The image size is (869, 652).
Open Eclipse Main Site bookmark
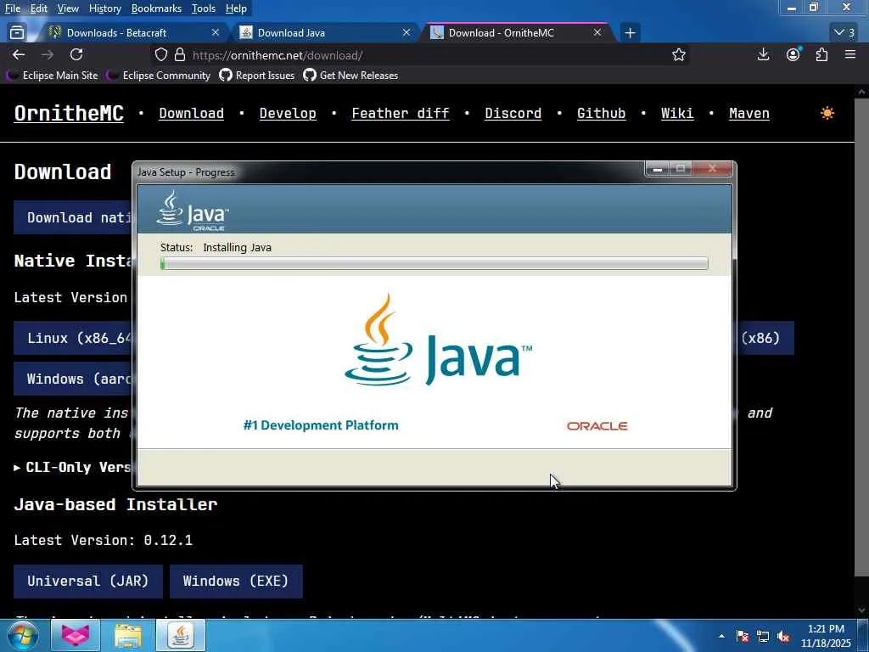click(53, 76)
